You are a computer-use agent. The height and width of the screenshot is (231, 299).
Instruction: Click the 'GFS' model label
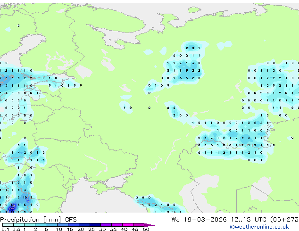coord(71,220)
